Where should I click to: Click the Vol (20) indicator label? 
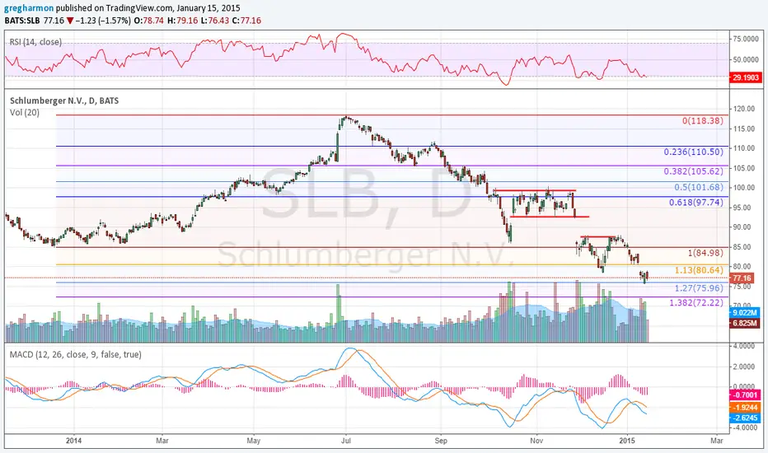25,113
